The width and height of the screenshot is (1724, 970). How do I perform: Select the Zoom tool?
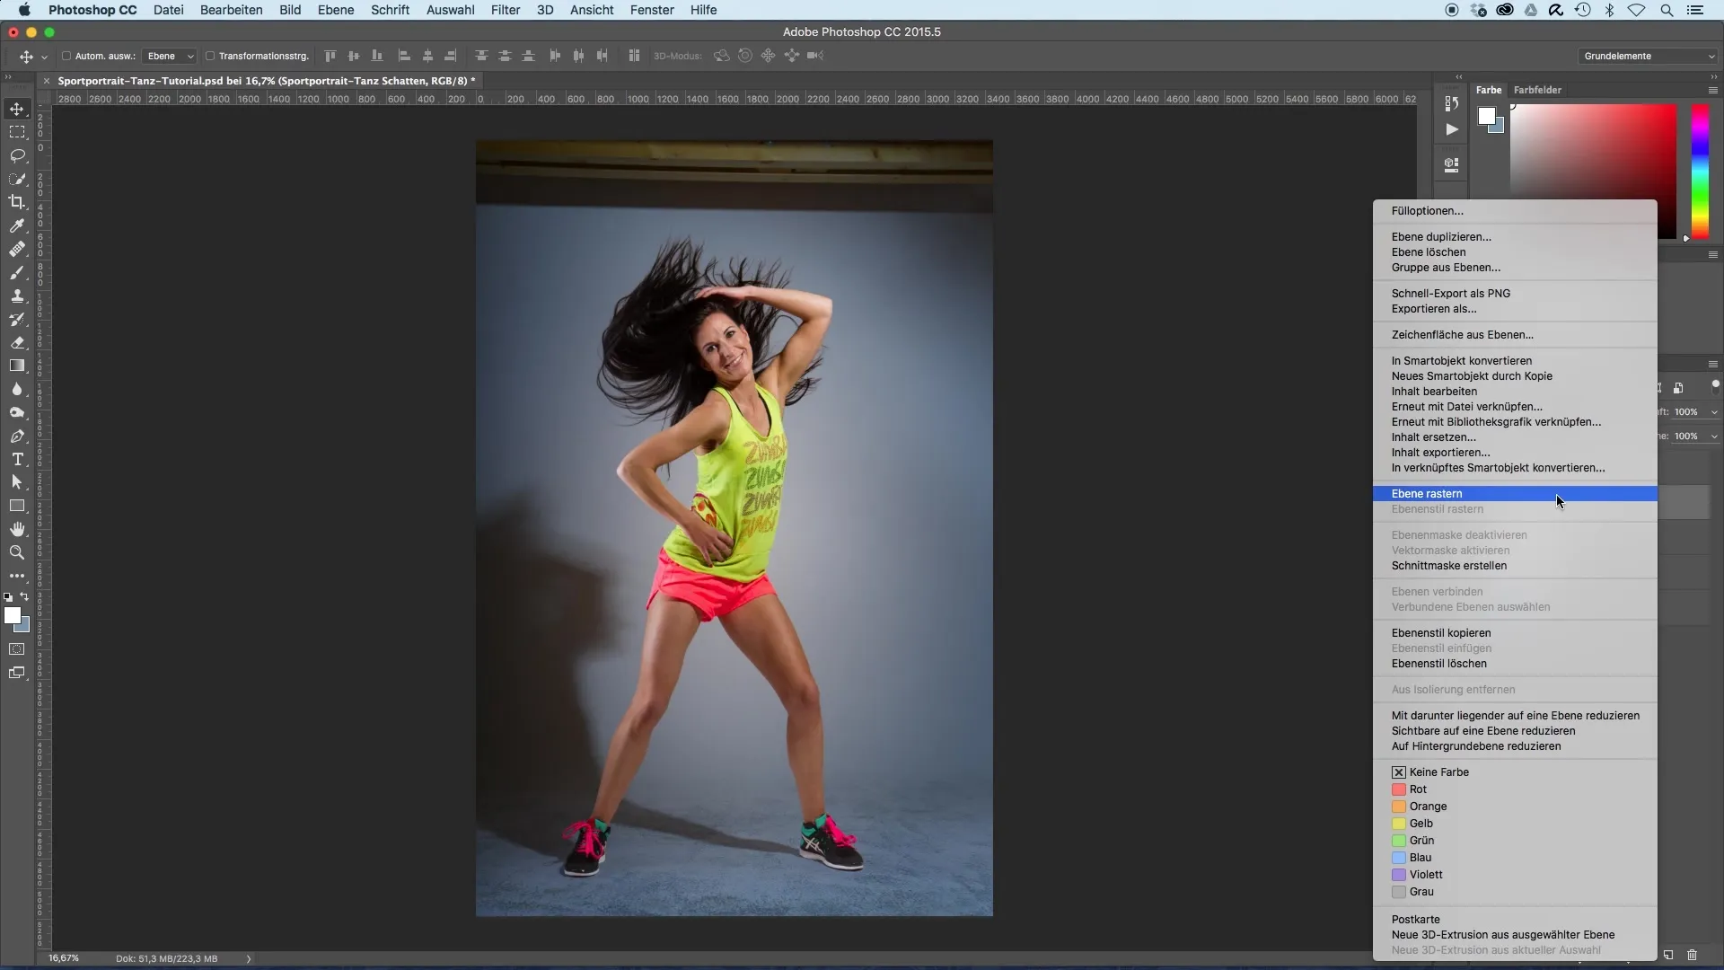coord(17,552)
